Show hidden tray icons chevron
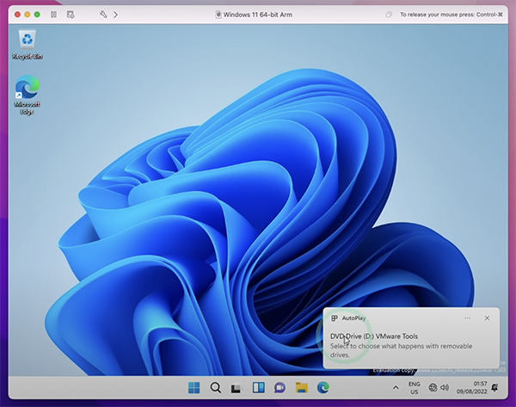The image size is (516, 407). [x=396, y=387]
